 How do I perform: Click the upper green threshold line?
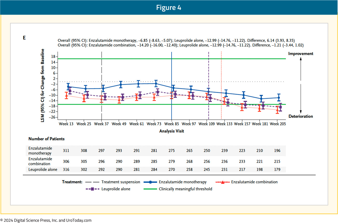pyautogui.click(x=172, y=59)
